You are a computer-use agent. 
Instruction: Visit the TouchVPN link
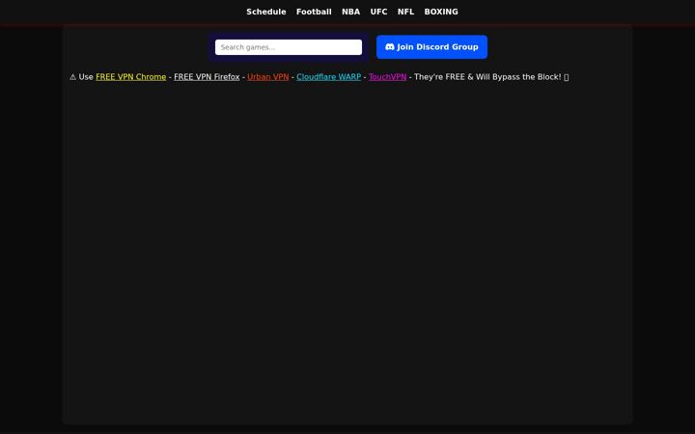click(x=387, y=77)
